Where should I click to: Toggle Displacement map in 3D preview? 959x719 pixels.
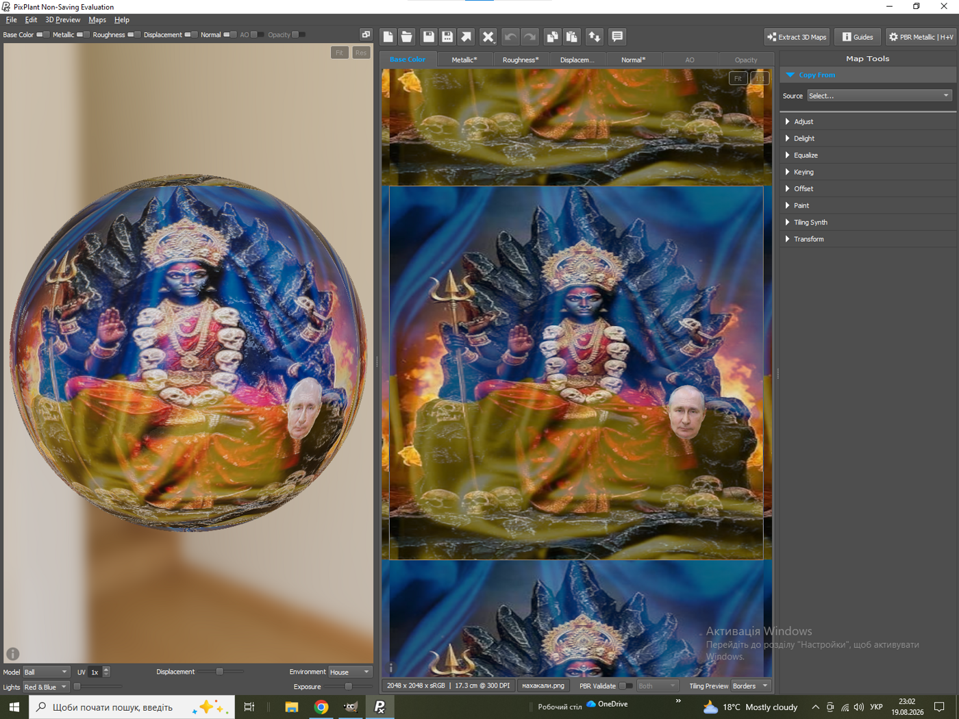pyautogui.click(x=190, y=35)
